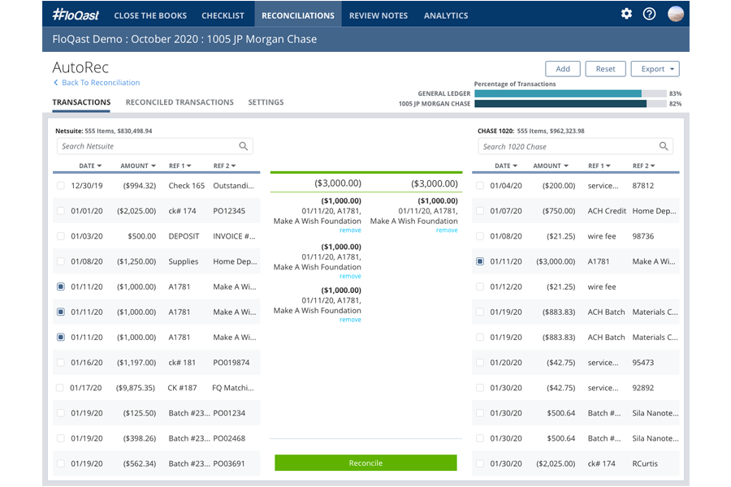Click the Reset button
Screen dimensions: 731x487
(x=605, y=69)
